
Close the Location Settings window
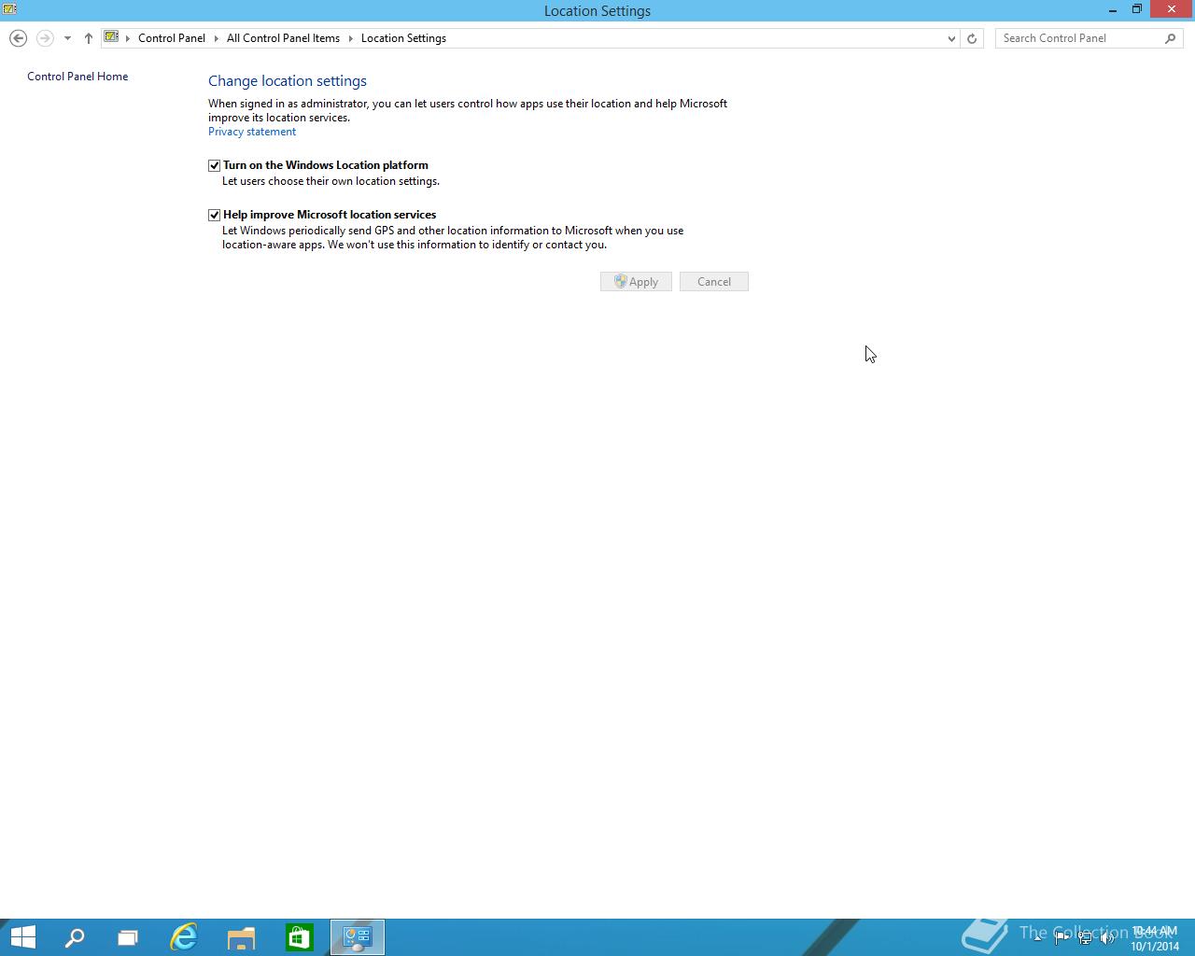1172,9
